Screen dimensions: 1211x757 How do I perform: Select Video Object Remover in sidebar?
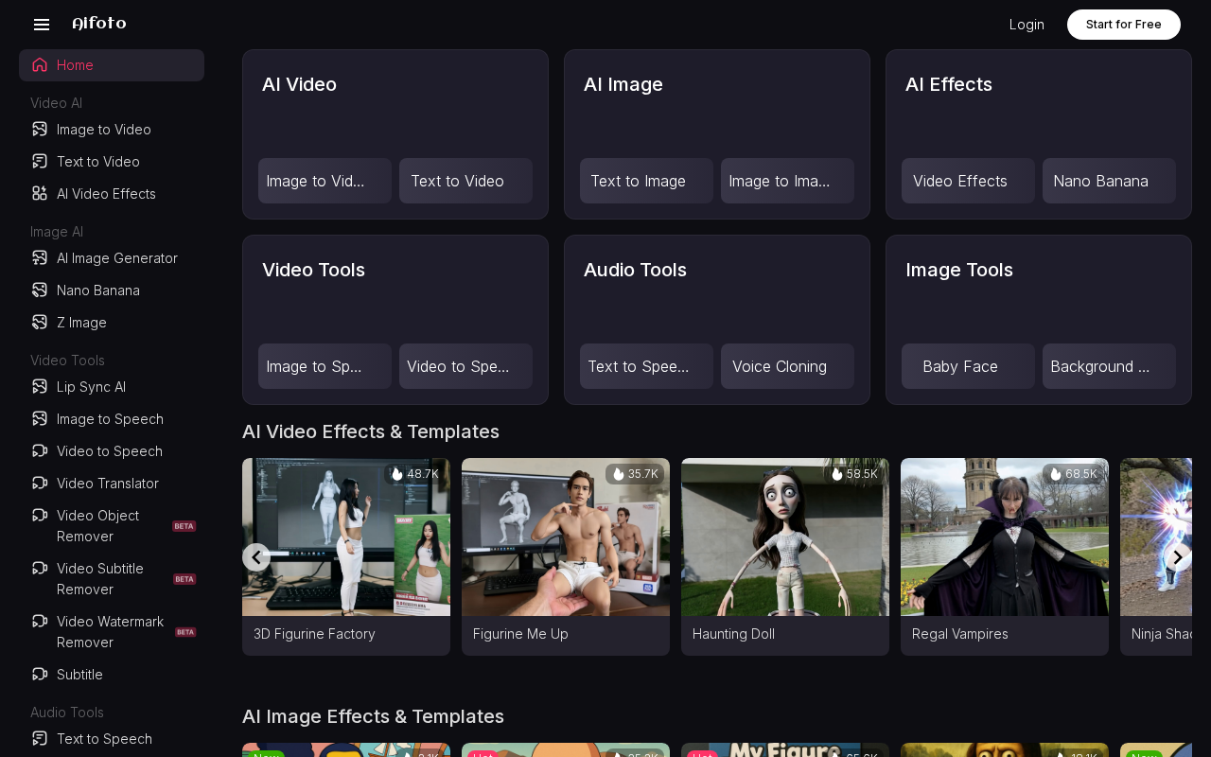(97, 526)
